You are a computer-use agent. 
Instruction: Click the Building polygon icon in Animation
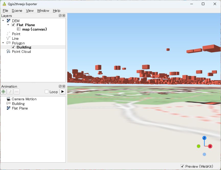click(8, 103)
